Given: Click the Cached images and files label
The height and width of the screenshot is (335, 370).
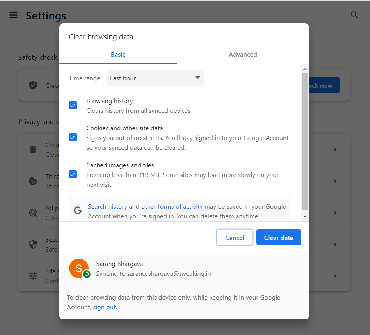Looking at the screenshot, I should (120, 165).
